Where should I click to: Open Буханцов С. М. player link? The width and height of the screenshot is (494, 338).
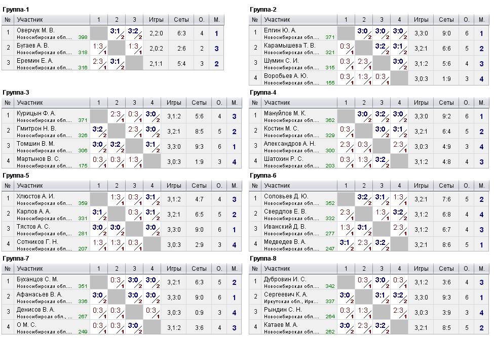click(x=37, y=279)
